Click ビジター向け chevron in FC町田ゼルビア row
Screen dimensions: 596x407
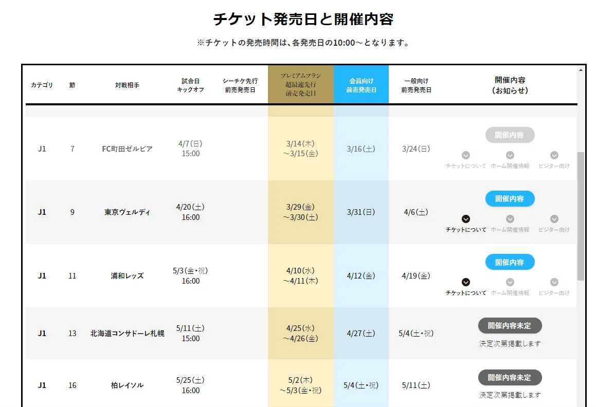click(554, 155)
